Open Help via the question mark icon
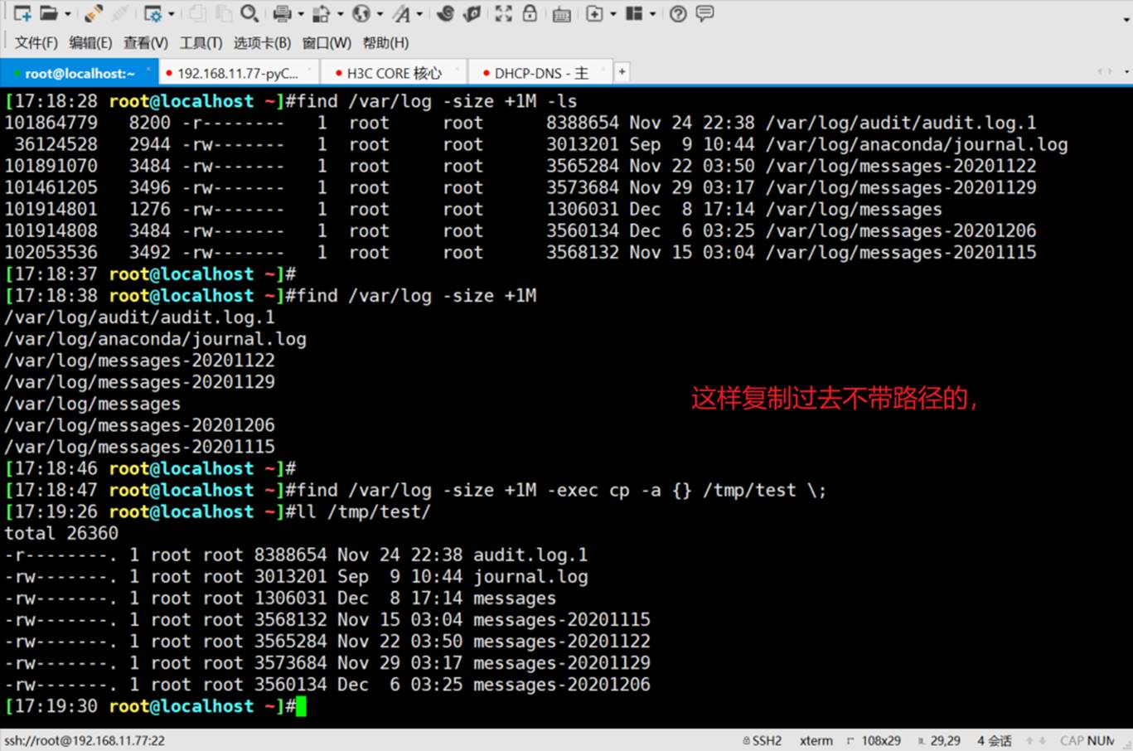The image size is (1133, 751). point(678,13)
